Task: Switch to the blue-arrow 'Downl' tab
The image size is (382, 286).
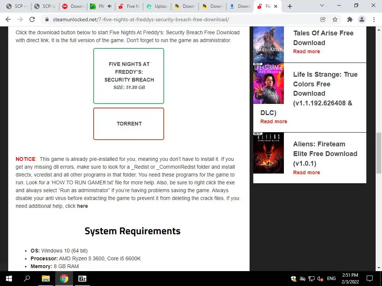Action: point(240,6)
